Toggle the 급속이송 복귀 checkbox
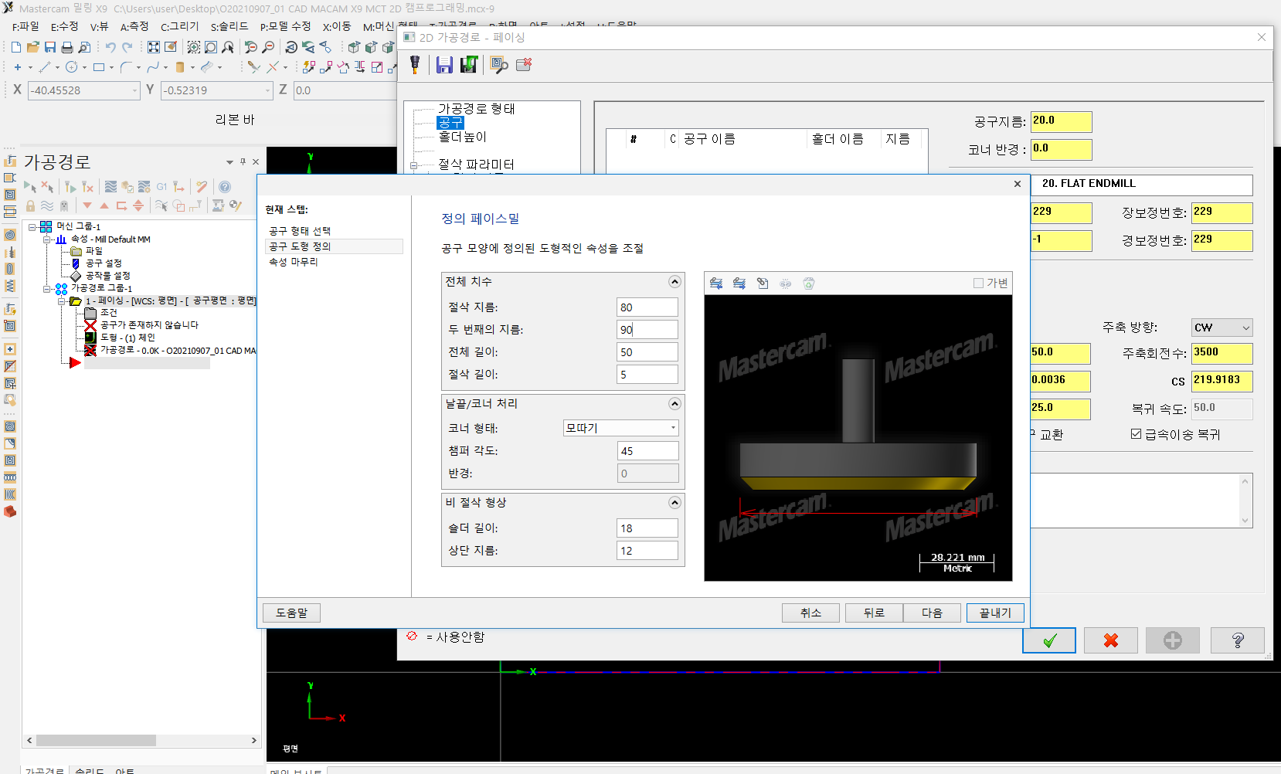Image resolution: width=1281 pixels, height=774 pixels. point(1136,434)
